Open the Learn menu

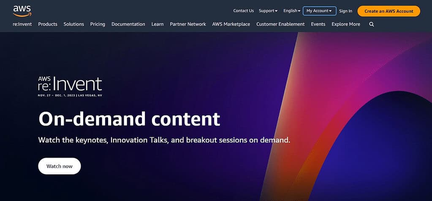(158, 24)
